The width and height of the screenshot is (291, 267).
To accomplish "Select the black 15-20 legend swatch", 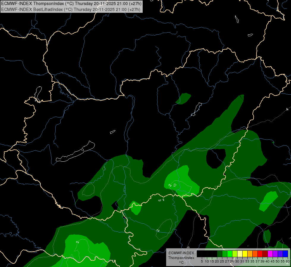I will click(215, 254).
